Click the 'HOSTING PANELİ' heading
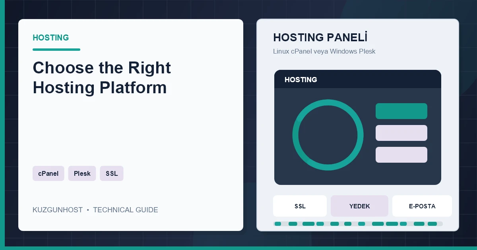Viewport: 477px width, 250px height. [320, 38]
